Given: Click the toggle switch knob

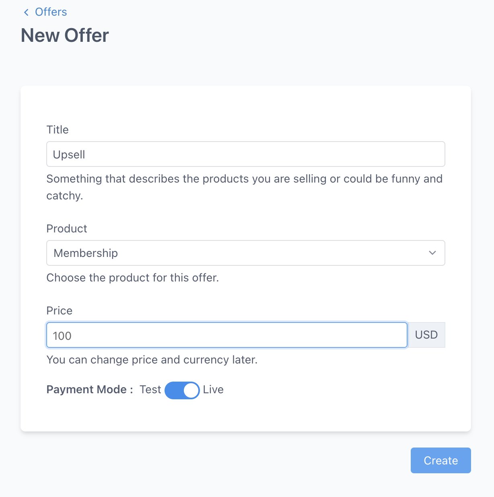Looking at the screenshot, I should (190, 390).
